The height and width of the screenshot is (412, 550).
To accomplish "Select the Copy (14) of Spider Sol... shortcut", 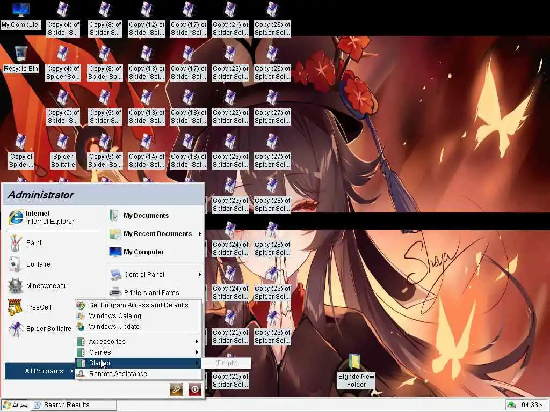I will click(147, 151).
